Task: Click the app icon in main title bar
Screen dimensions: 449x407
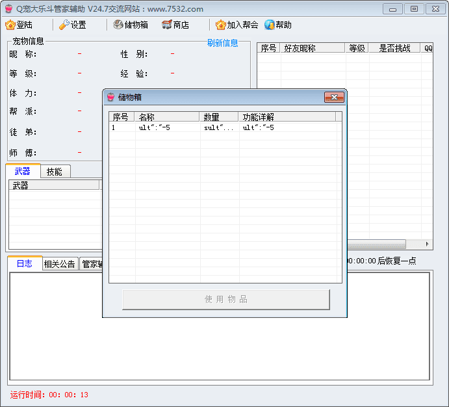Action: tap(8, 8)
